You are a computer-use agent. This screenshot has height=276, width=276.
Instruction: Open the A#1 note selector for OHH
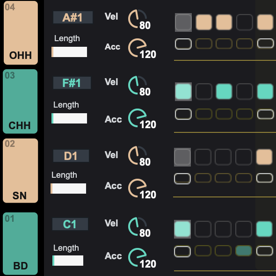coord(73,17)
